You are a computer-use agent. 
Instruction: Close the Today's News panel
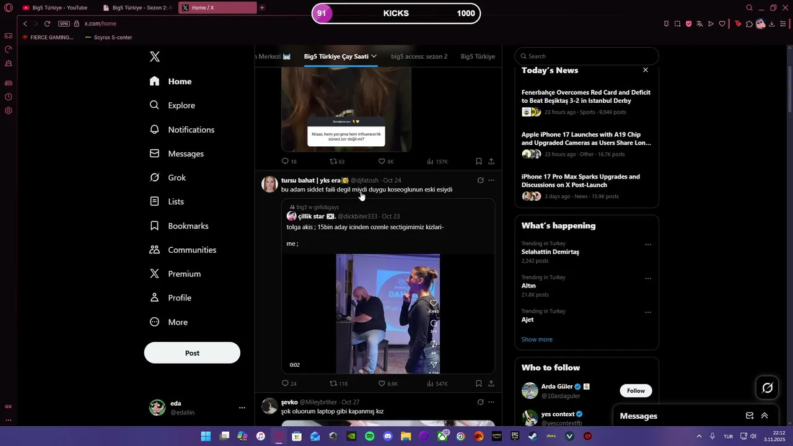646,70
